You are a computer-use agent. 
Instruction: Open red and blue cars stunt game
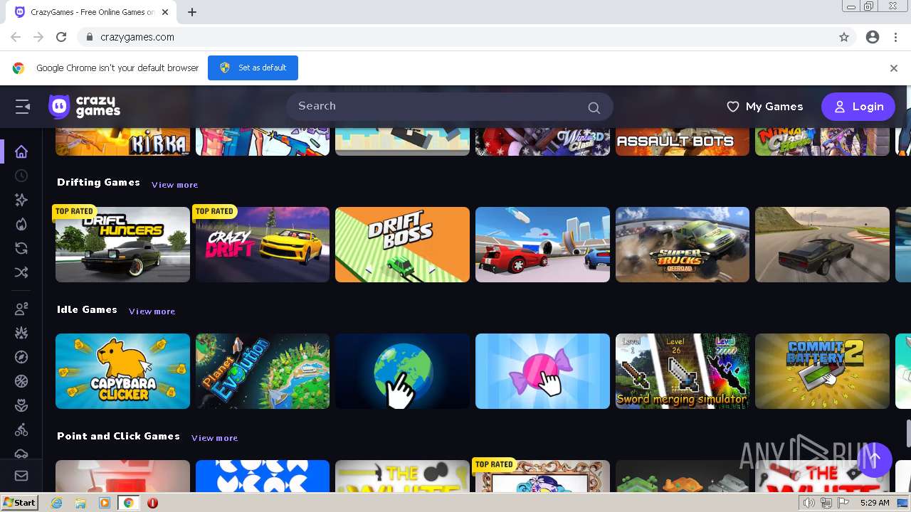pos(542,245)
